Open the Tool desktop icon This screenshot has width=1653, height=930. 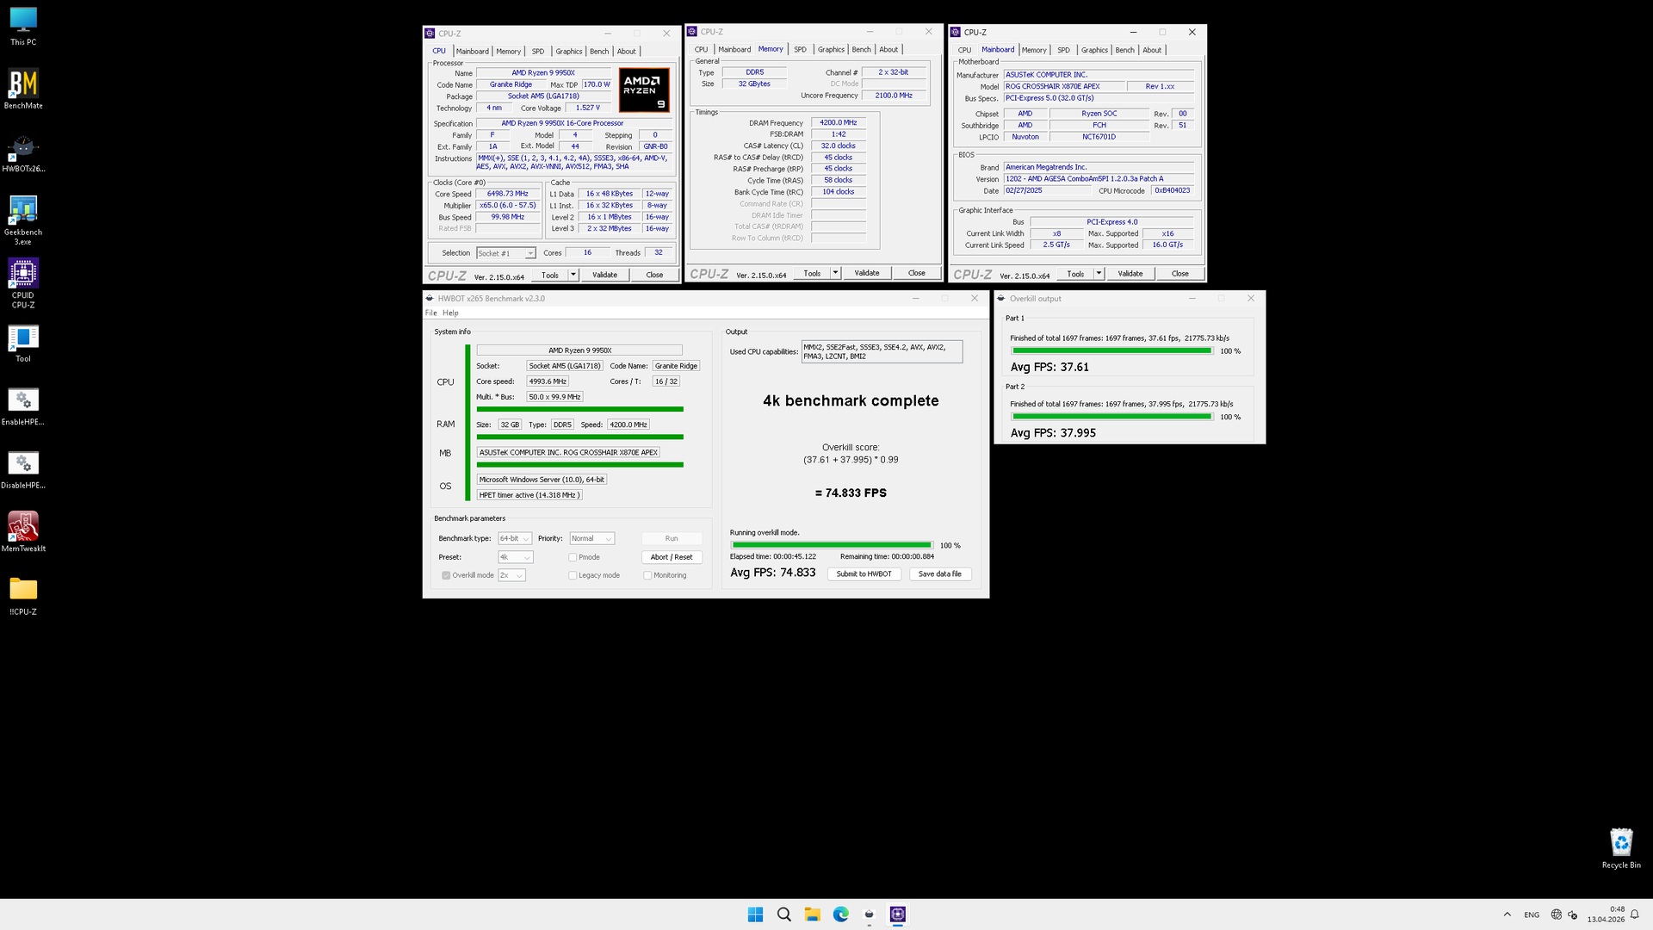pos(23,343)
